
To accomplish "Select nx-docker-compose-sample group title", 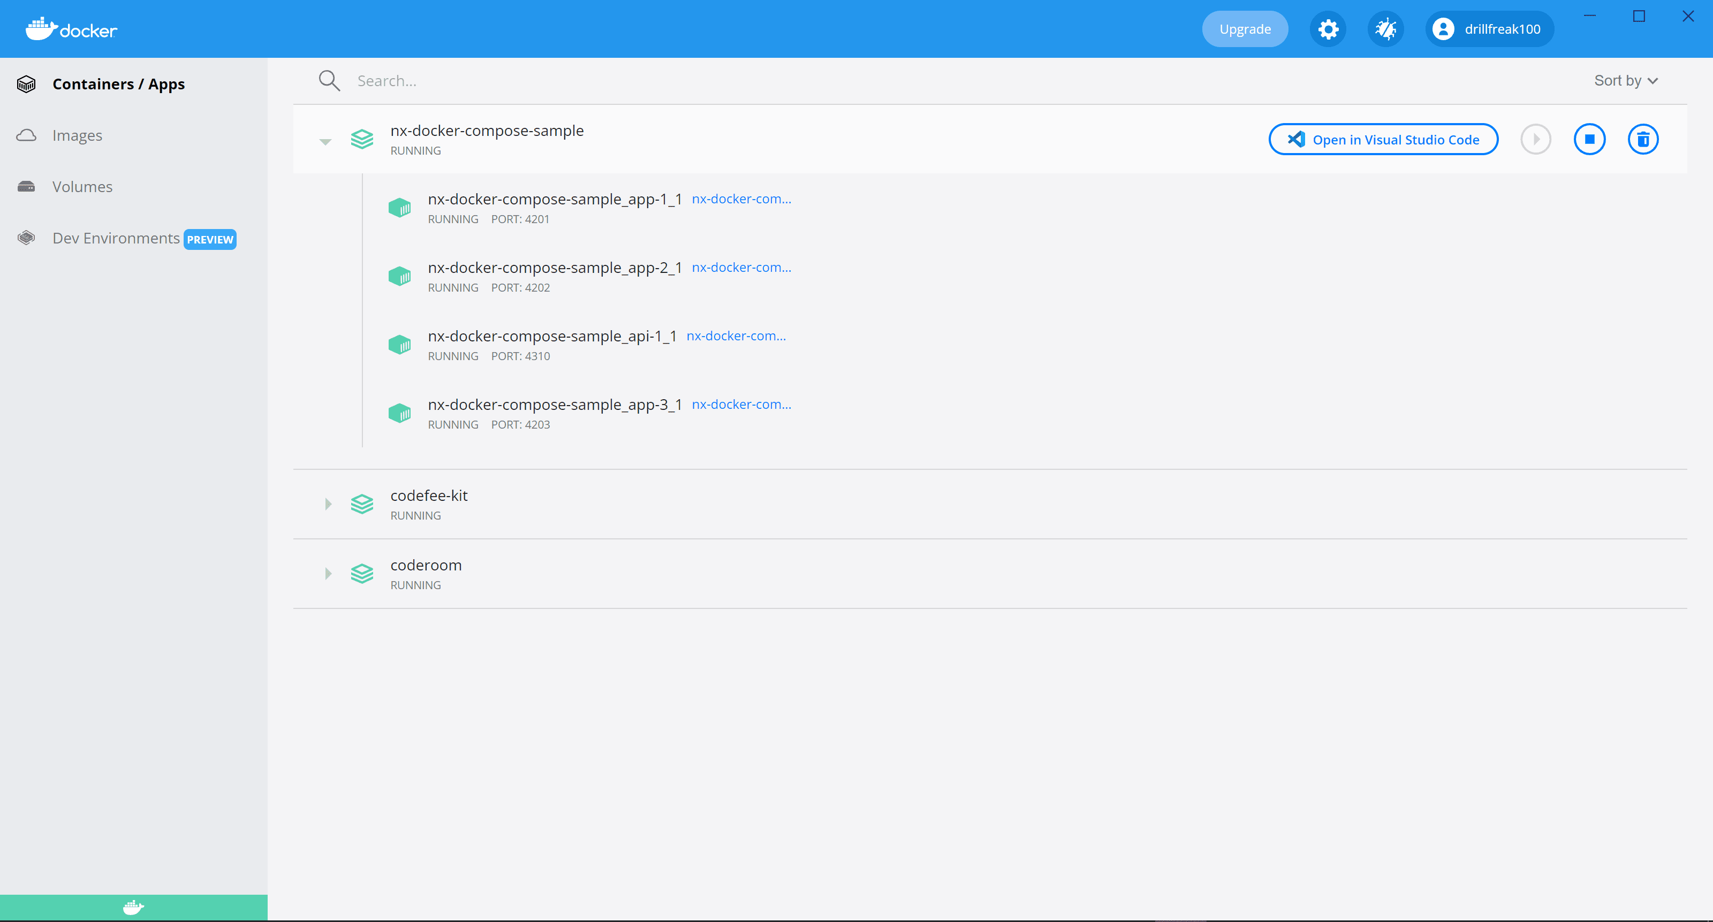I will coord(487,130).
